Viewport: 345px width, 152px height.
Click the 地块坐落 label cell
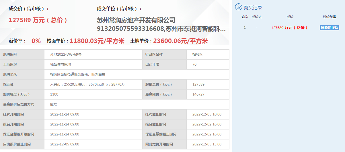22,74
